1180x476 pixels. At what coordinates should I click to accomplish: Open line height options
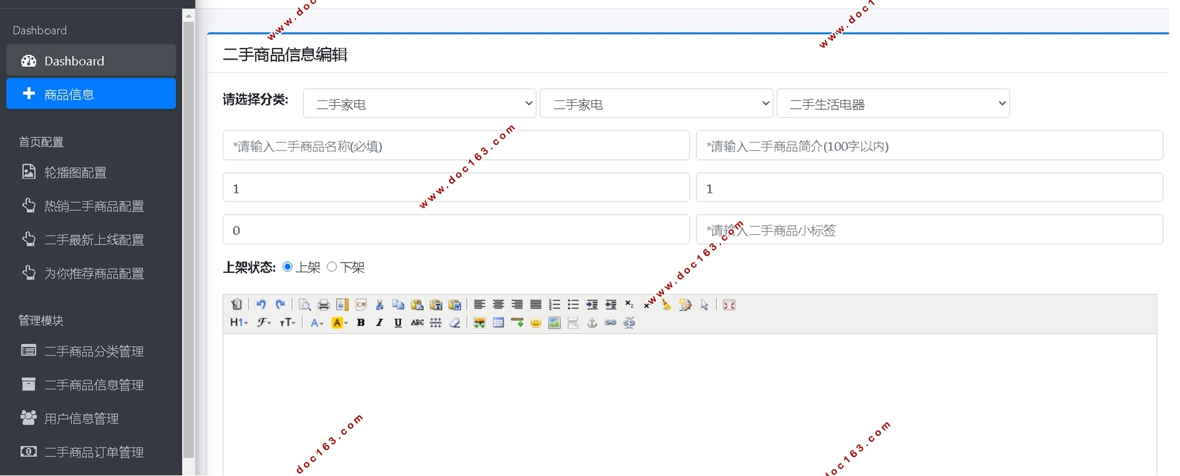click(x=436, y=323)
